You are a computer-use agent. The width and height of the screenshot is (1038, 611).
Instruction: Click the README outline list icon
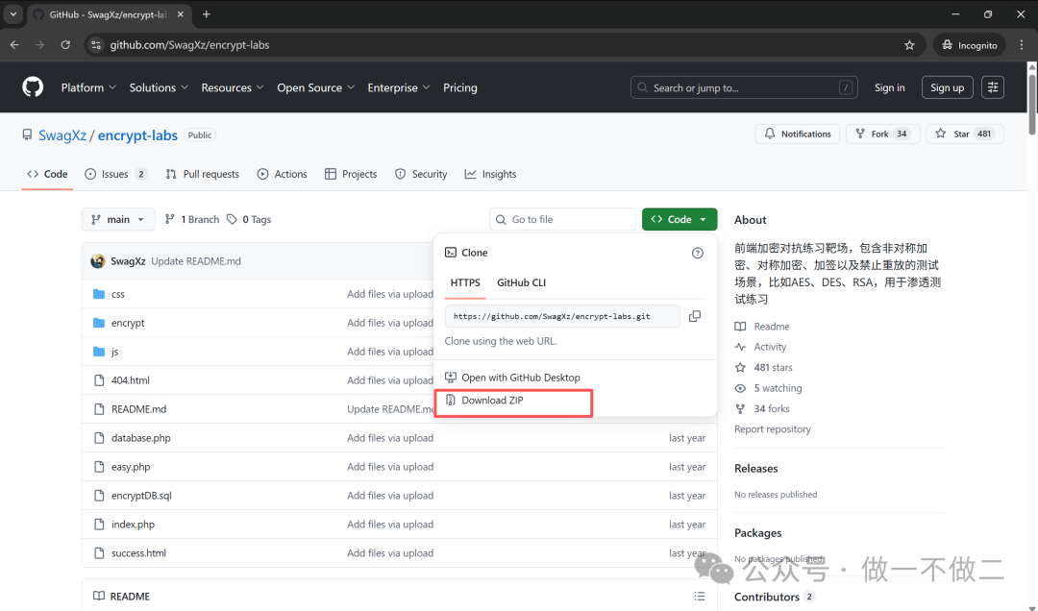click(x=700, y=597)
